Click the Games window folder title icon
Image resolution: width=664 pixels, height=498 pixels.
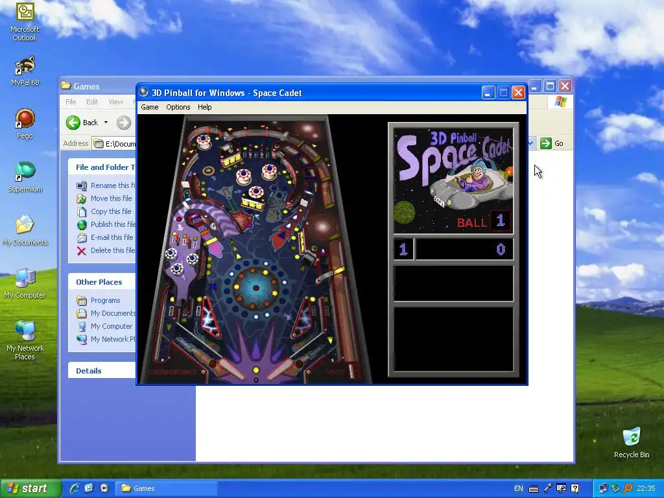[x=65, y=86]
